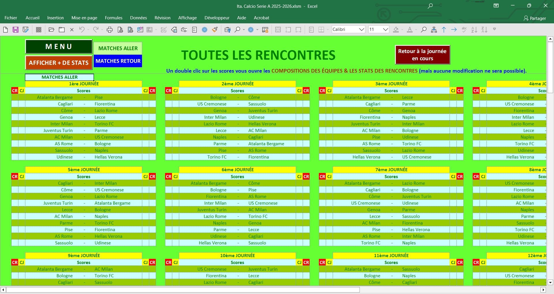554x294 pixels.
Task: Open Print Preview page-with-printer icon
Action: [120, 29]
